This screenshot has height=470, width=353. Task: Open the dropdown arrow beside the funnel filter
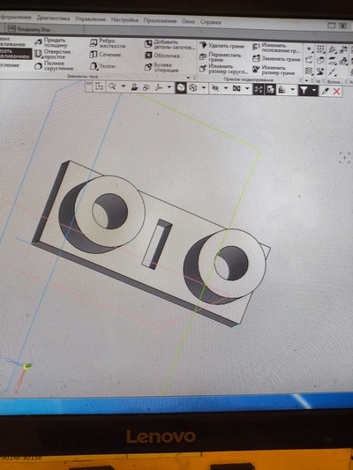pyautogui.click(x=313, y=90)
